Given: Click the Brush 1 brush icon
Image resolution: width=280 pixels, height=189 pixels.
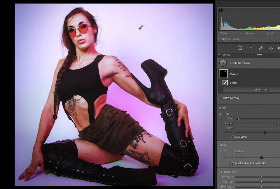Looking at the screenshot, I should tap(225, 83).
